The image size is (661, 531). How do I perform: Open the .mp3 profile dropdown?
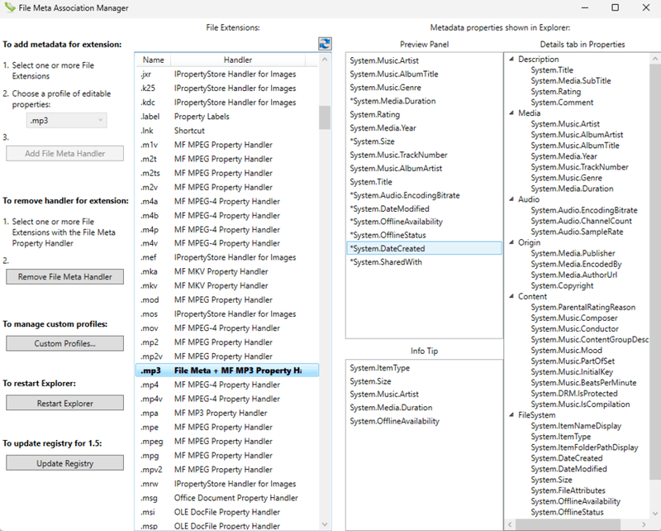pyautogui.click(x=67, y=121)
